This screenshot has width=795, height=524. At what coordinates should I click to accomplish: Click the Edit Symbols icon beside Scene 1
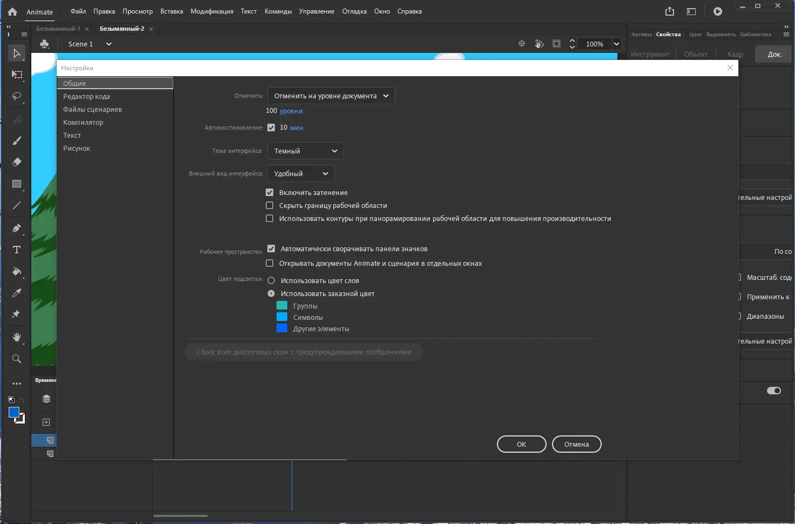(45, 44)
